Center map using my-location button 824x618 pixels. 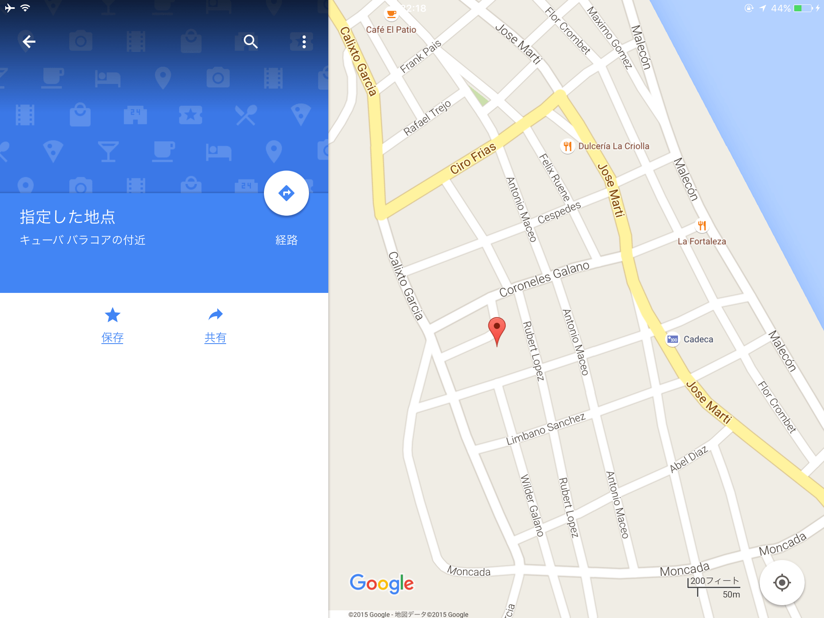tap(782, 583)
